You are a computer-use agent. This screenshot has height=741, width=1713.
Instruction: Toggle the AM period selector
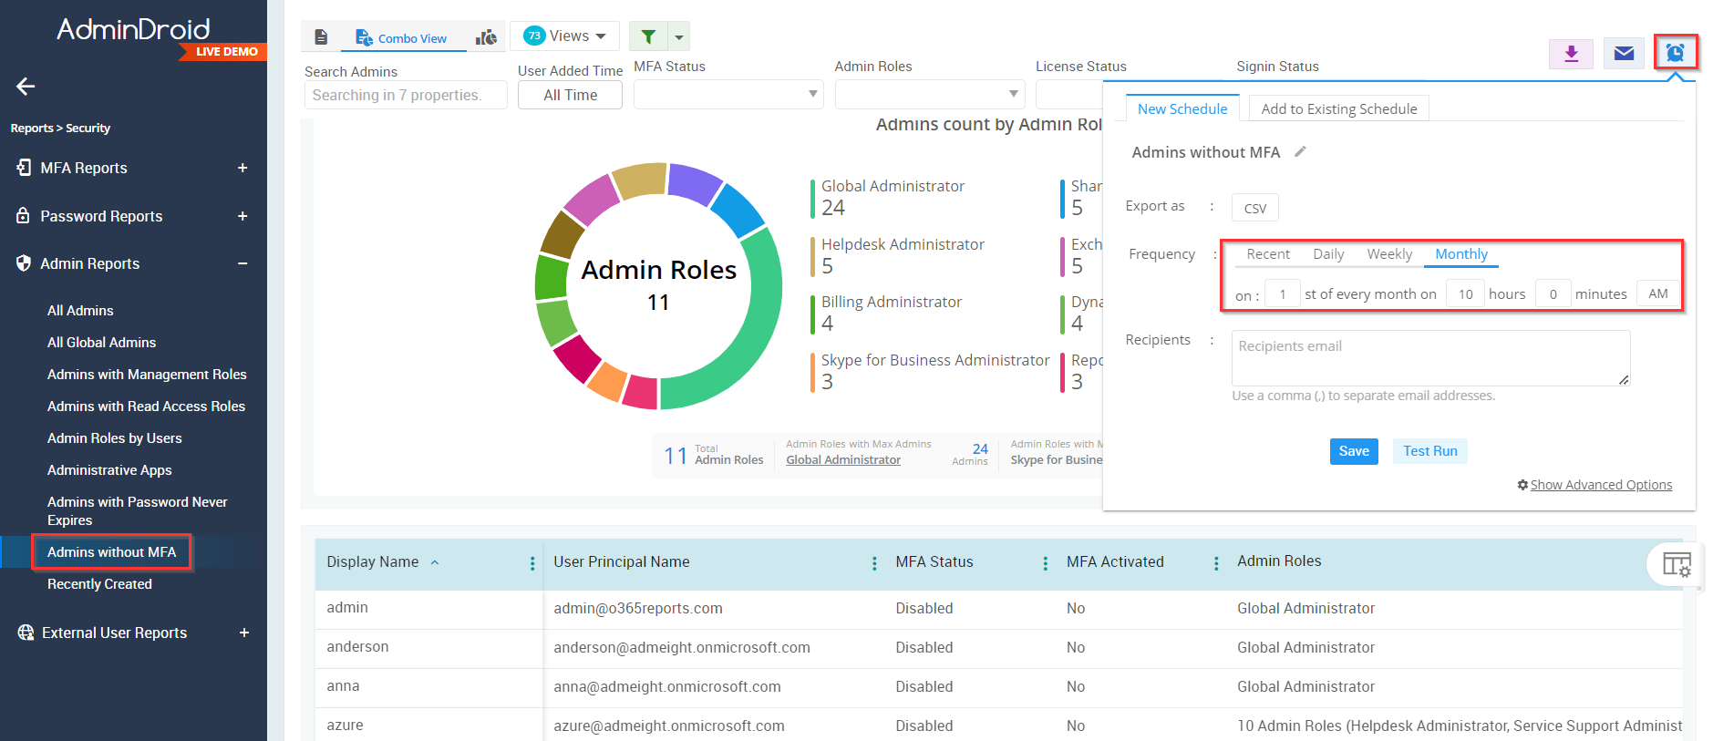tap(1657, 293)
